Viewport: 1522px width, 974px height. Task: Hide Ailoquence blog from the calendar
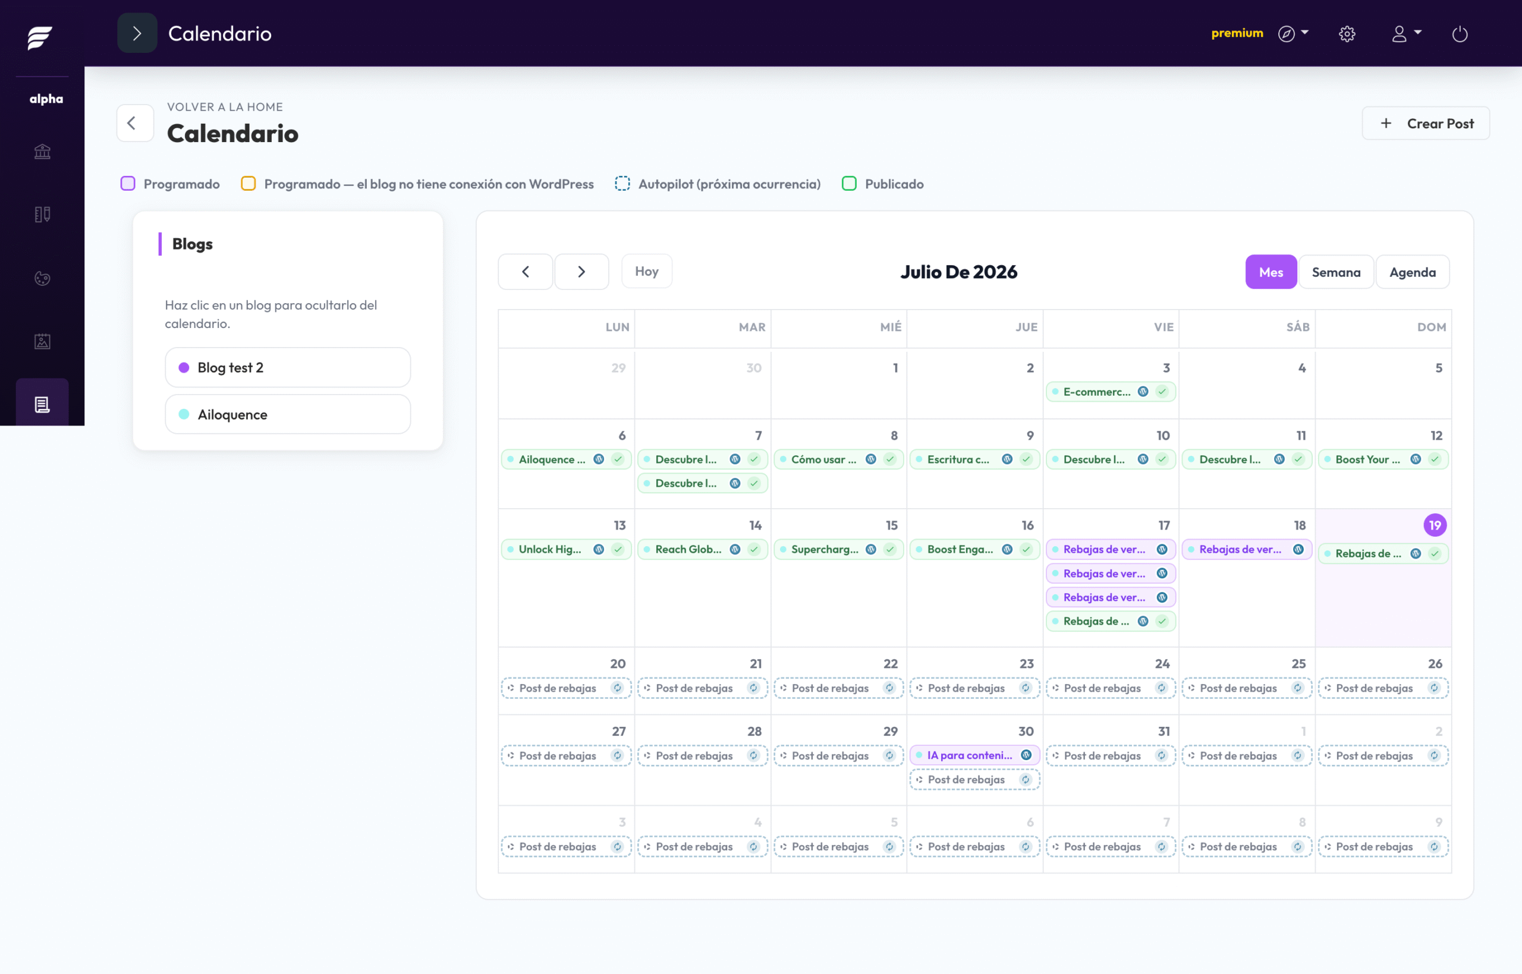[288, 414]
